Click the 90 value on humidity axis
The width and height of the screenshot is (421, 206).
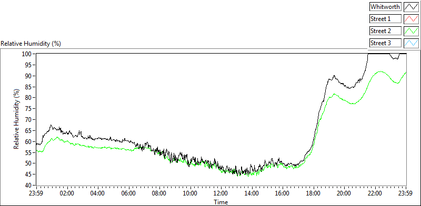click(29, 76)
